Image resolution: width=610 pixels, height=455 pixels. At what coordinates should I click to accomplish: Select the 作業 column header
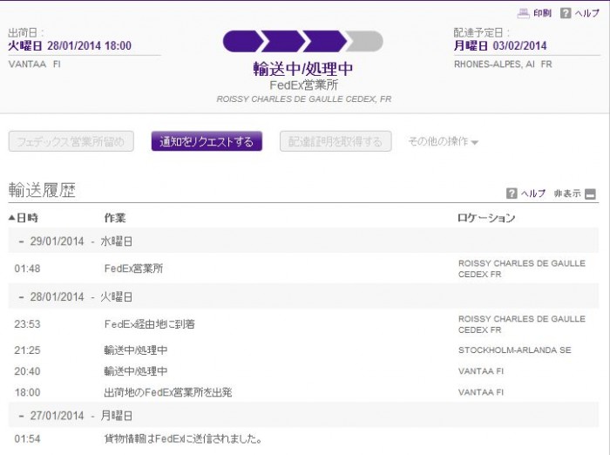[115, 218]
